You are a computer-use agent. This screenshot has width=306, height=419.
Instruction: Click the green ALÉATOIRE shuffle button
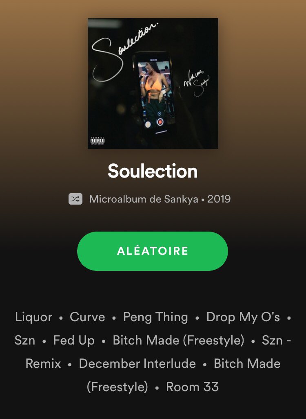pyautogui.click(x=153, y=251)
